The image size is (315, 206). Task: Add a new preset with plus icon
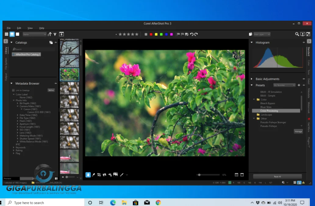(299, 85)
